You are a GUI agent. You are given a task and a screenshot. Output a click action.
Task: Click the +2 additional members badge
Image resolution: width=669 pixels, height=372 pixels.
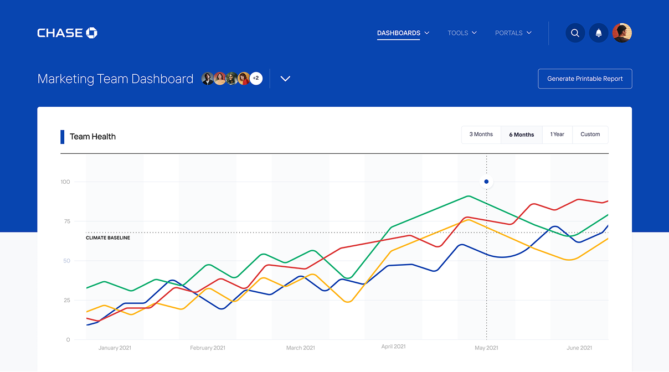pos(256,79)
